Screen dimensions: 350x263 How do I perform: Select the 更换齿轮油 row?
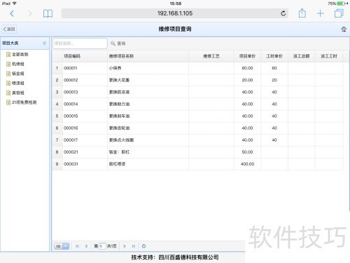[x=197, y=128]
